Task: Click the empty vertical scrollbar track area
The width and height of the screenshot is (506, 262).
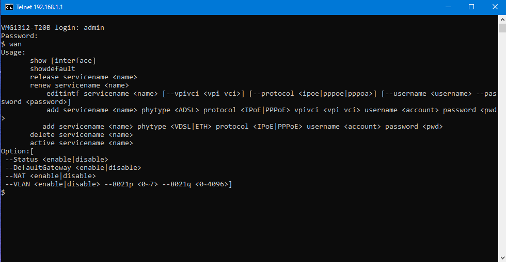Action: (x=502, y=143)
